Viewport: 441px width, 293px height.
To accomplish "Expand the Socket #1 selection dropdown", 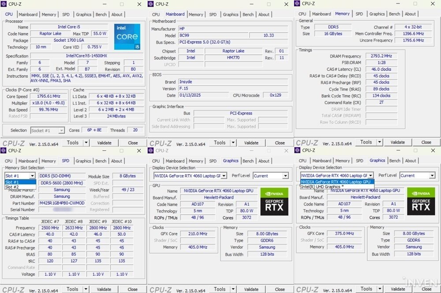I will coord(61,130).
